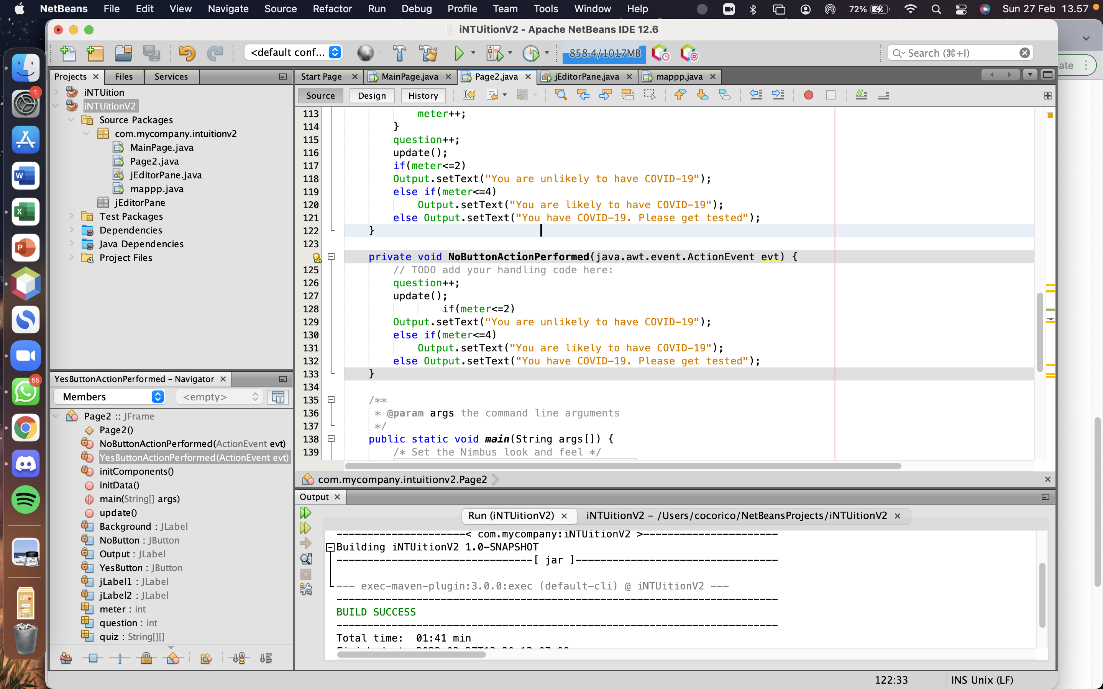Click the Clean and Build Project icon
The height and width of the screenshot is (689, 1103).
pos(428,53)
